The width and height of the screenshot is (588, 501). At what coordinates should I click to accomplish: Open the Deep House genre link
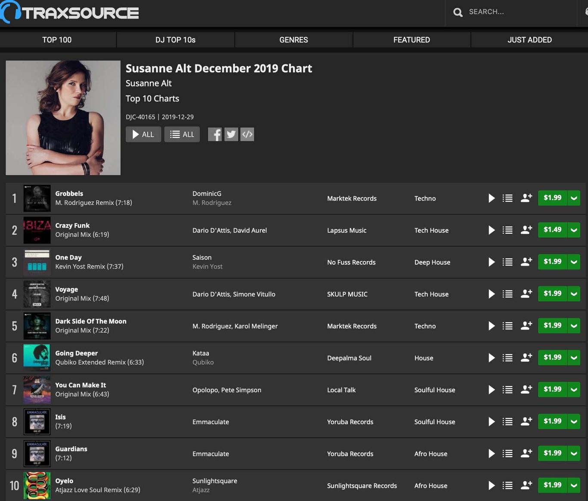432,263
